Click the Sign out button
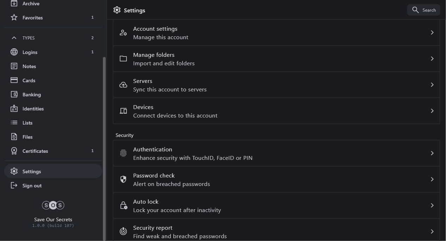The height and width of the screenshot is (241, 446). [x=32, y=186]
